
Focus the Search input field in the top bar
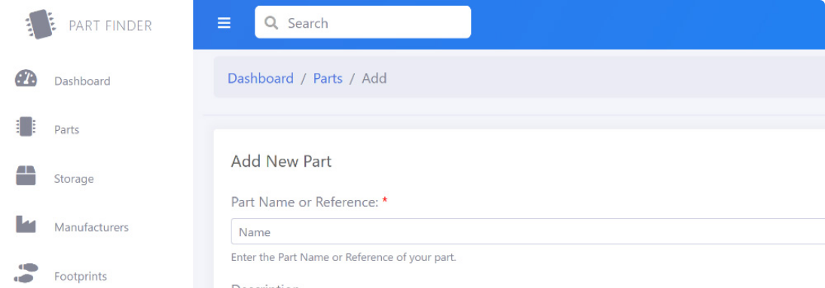(x=362, y=22)
